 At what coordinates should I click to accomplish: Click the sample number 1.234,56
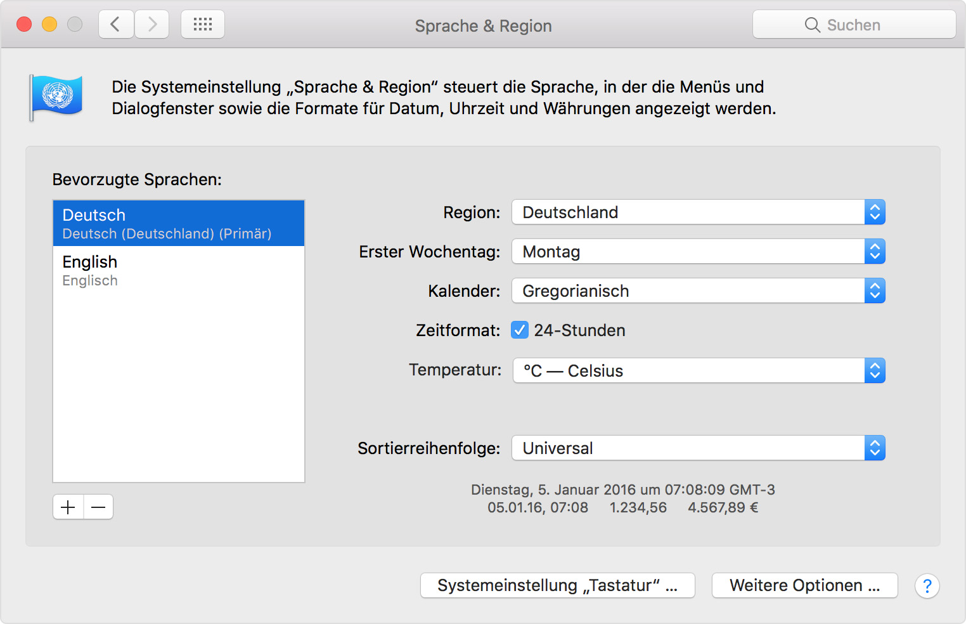point(638,507)
